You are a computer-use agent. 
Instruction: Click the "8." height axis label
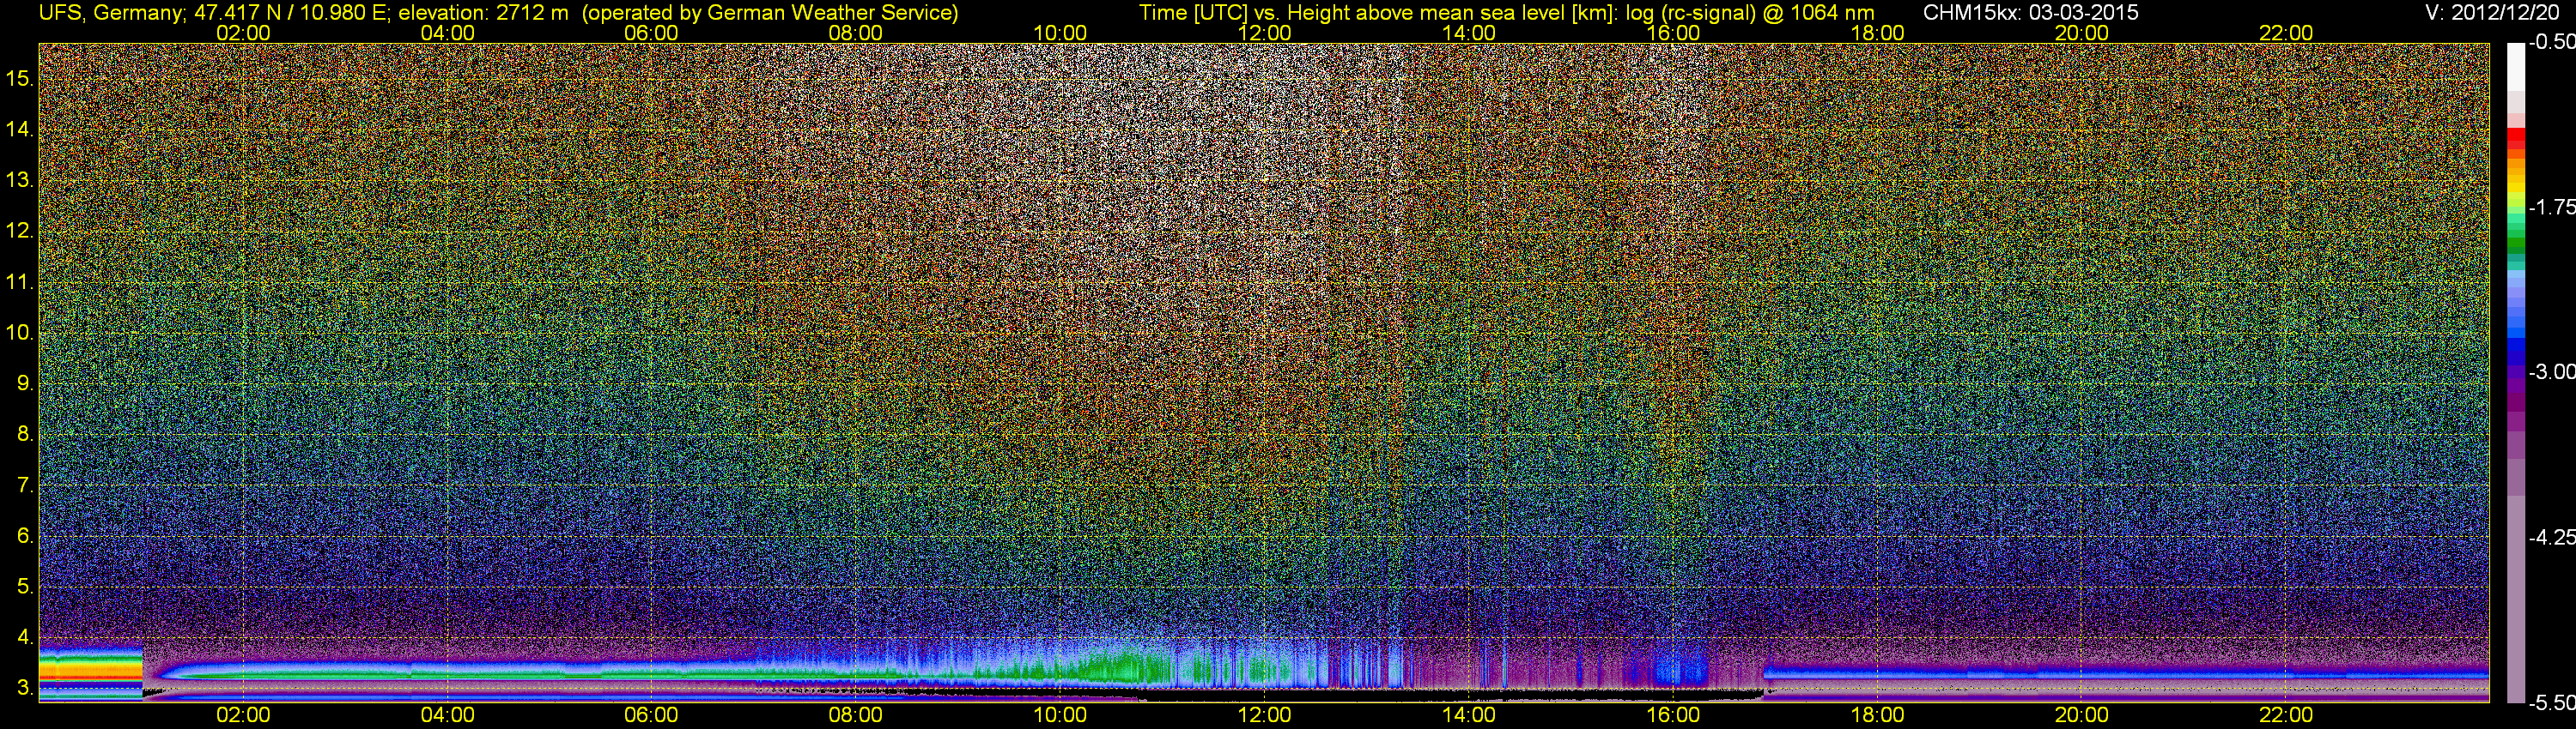click(25, 435)
